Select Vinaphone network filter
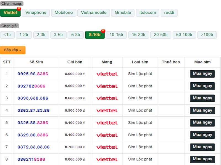 36,13
